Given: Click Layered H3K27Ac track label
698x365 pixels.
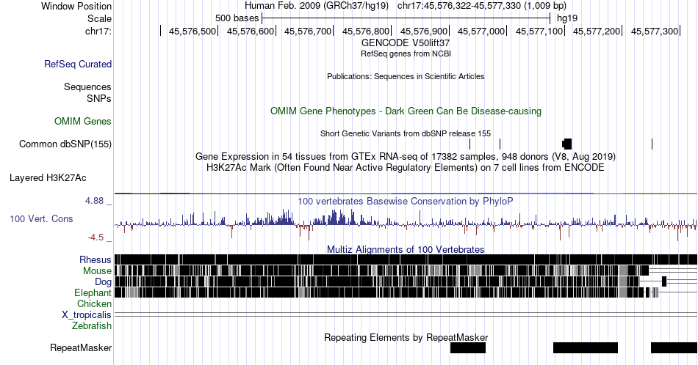Looking at the screenshot, I should pos(48,177).
